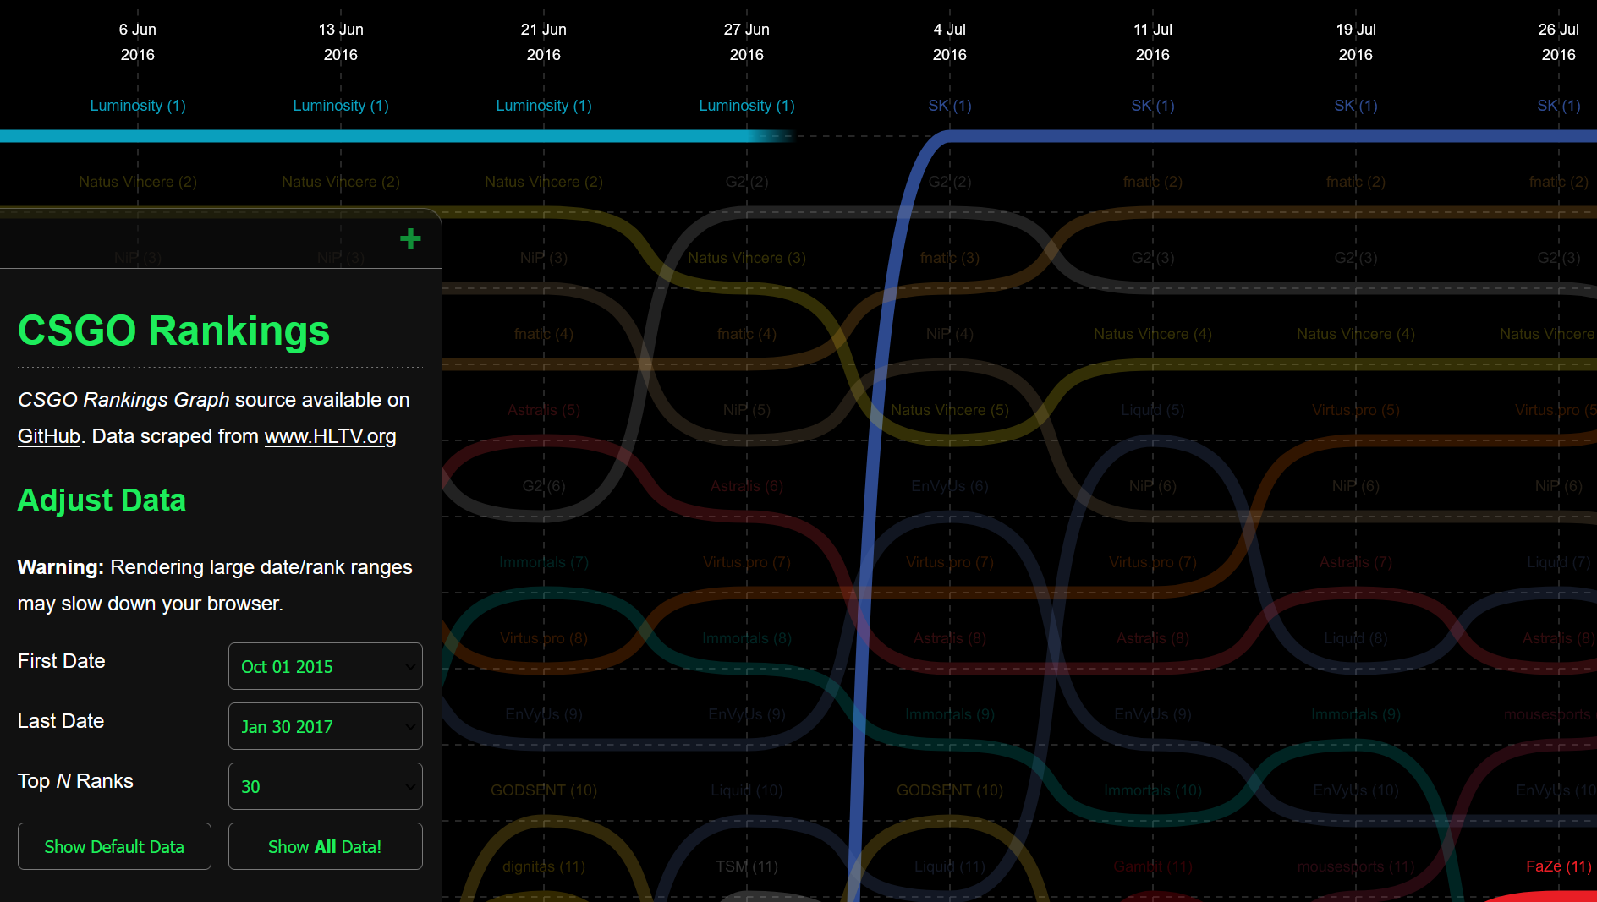
Task: Select Liquid (5) label under 11 Jul
Action: pyautogui.click(x=1153, y=410)
